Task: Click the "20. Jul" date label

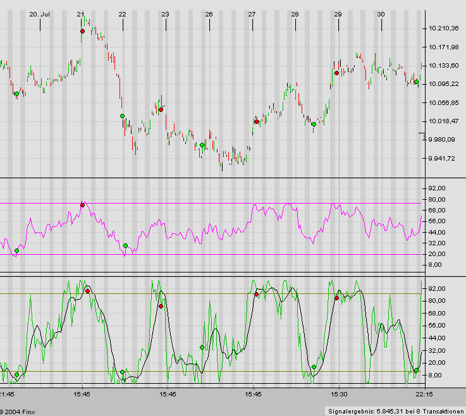Action: click(40, 14)
